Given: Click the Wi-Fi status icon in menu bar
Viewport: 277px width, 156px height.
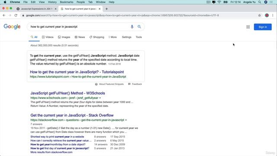Looking at the screenshot, I should tap(219, 2).
